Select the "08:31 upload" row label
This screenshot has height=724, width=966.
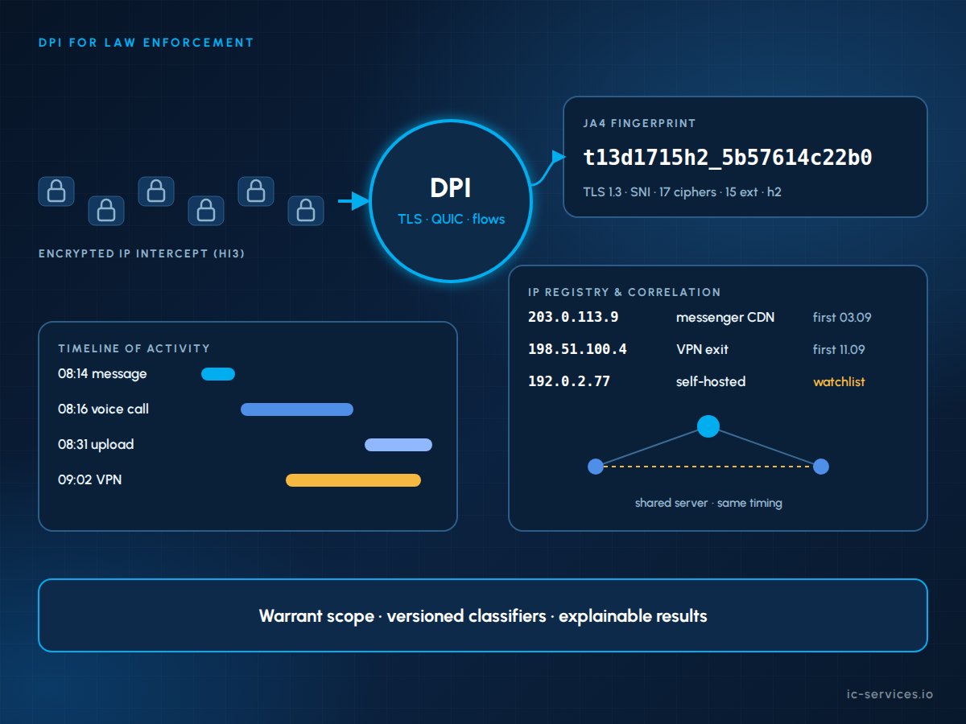click(96, 445)
